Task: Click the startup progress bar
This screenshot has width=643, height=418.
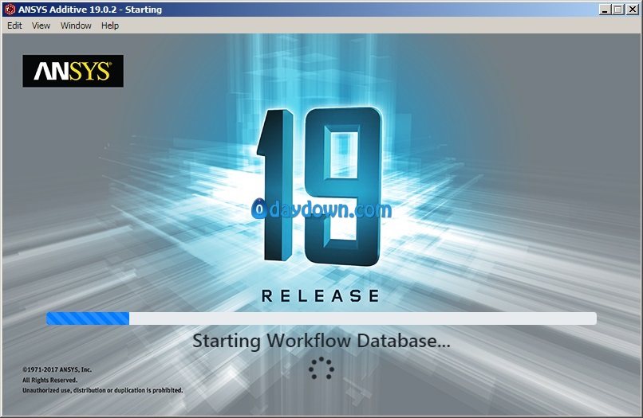Action: (321, 318)
